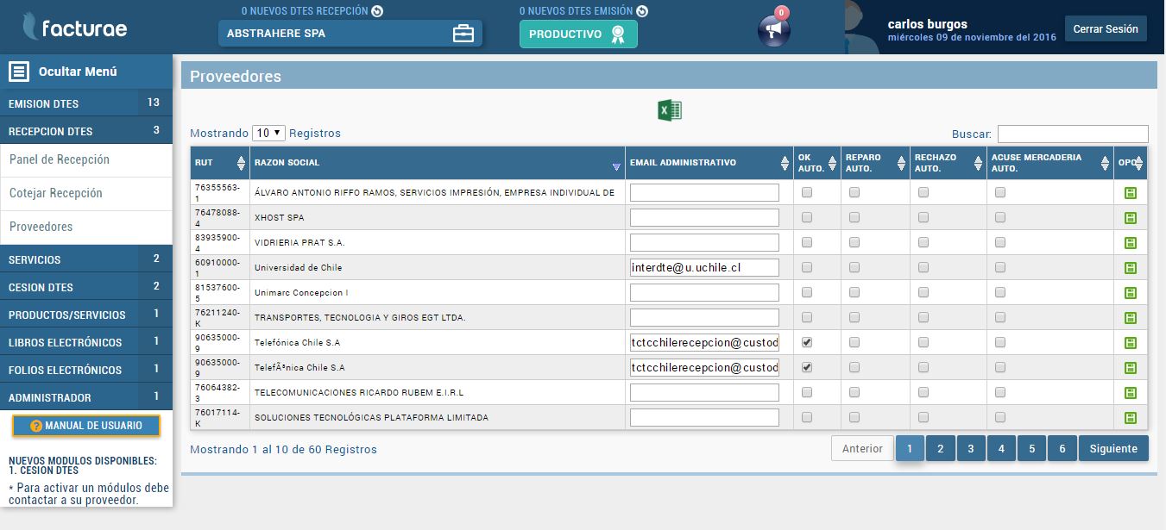Image resolution: width=1166 pixels, height=530 pixels.
Task: Enable Reparo Auto. for ÁLVARO ANTONIO RIFFO RAMOS
Action: pos(854,193)
